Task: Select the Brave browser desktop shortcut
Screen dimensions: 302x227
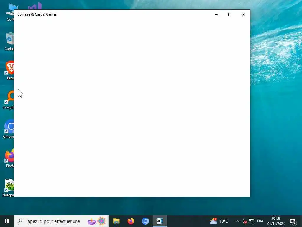Action: pyautogui.click(x=9, y=70)
